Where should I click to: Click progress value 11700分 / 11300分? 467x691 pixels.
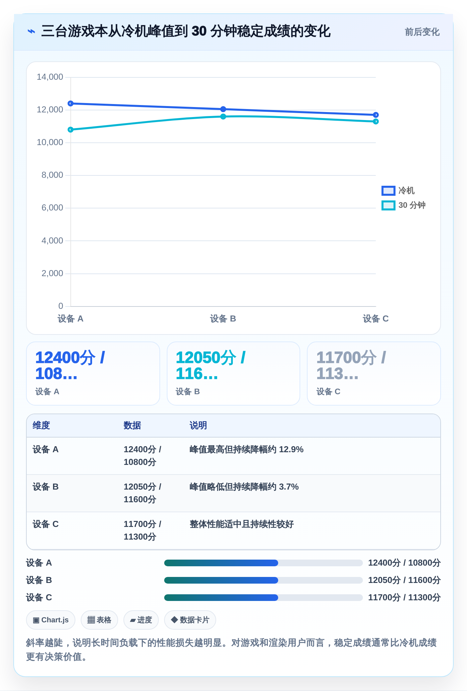(404, 598)
